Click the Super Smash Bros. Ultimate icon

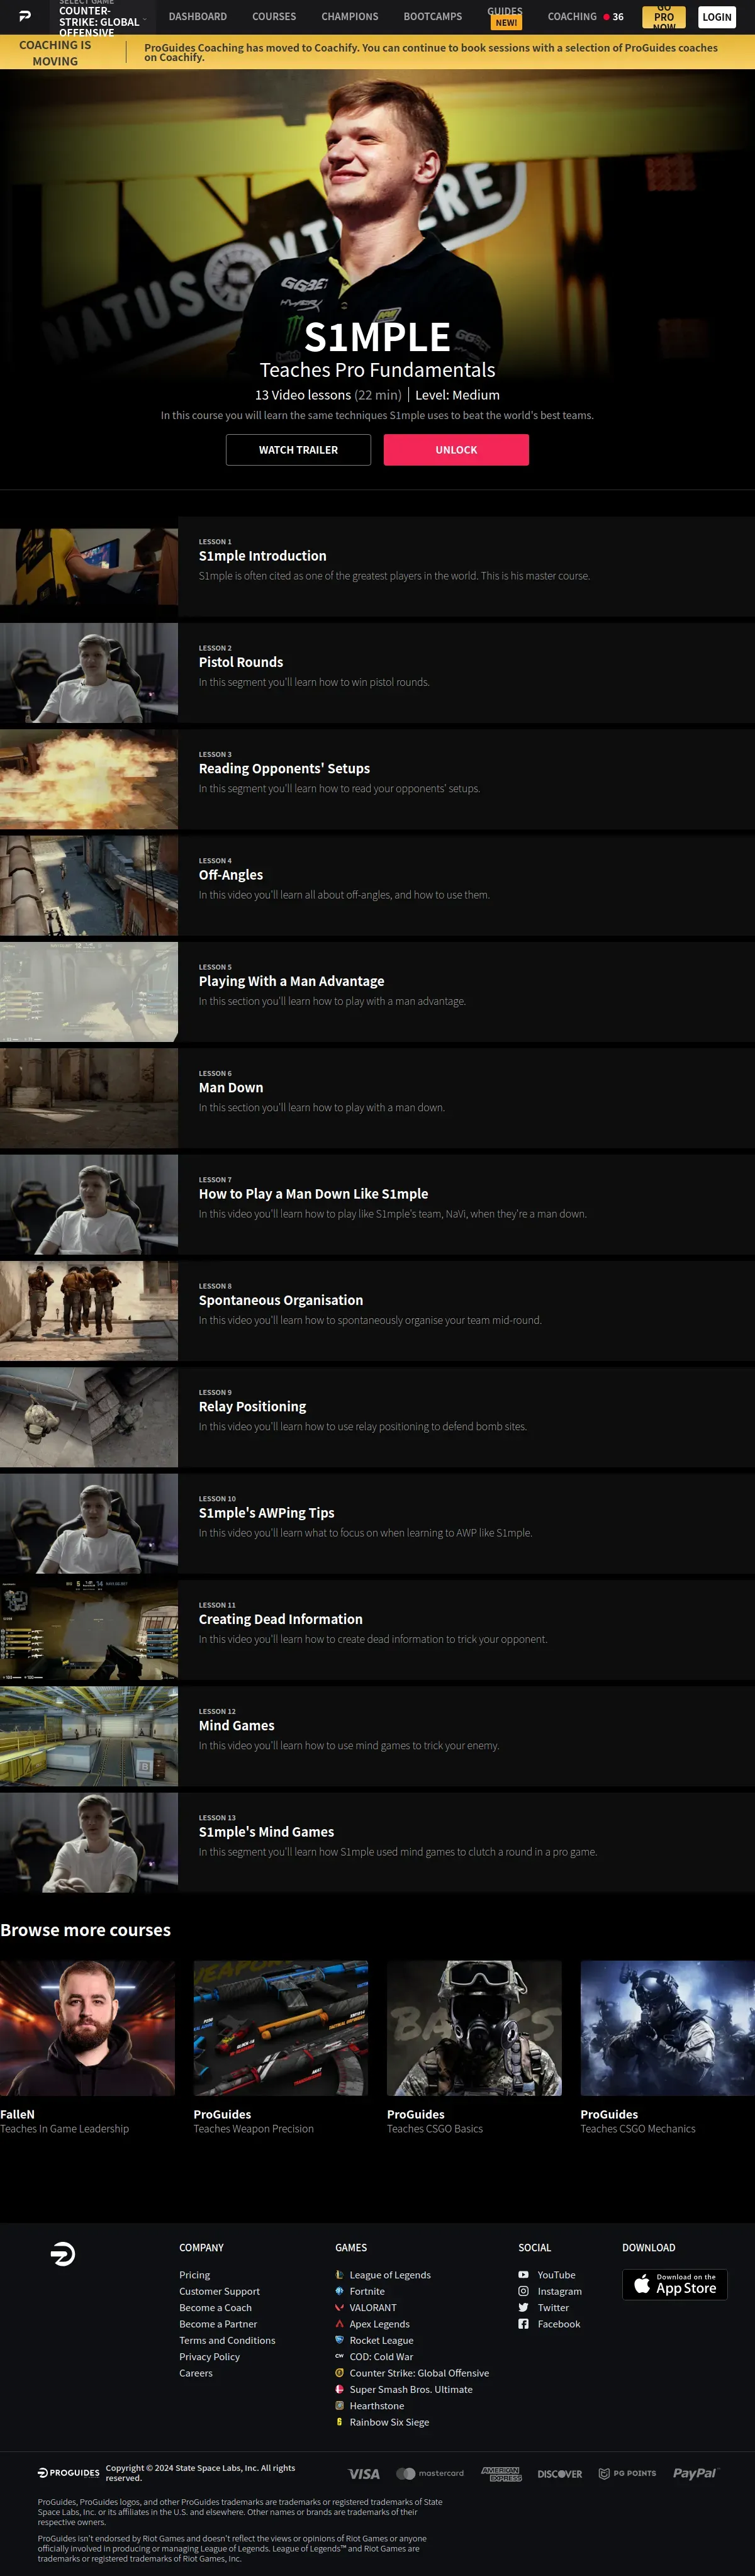click(340, 2389)
